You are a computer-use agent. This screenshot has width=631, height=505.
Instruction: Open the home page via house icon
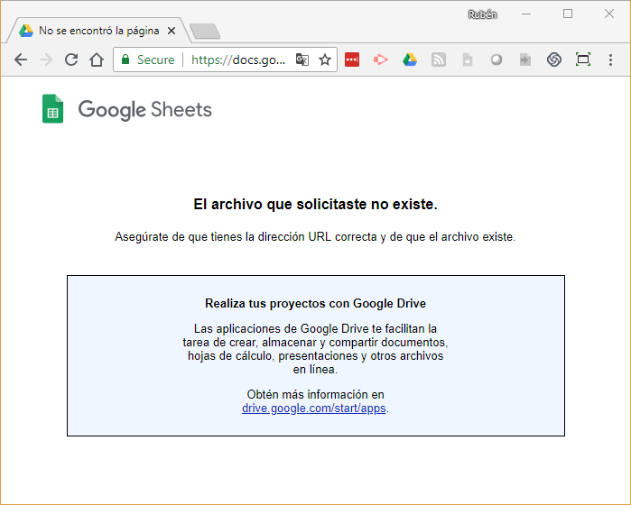click(97, 60)
